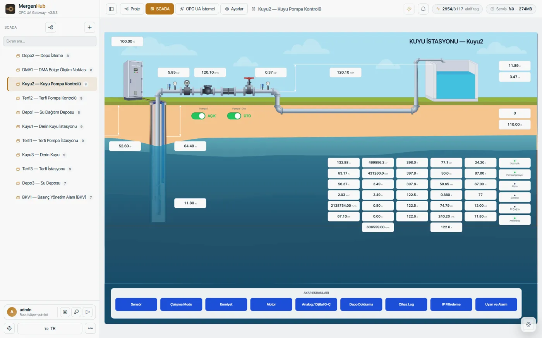
Task: Toggle Pompa 1 Oto OTO switch
Action: (x=234, y=116)
